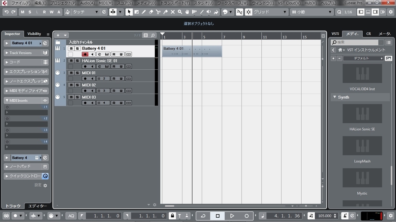396x222 pixels.
Task: Select the Comp hand tool
Action: (187, 12)
